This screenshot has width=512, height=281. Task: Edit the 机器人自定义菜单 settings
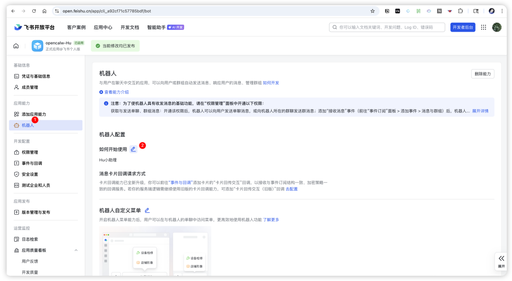pyautogui.click(x=147, y=210)
